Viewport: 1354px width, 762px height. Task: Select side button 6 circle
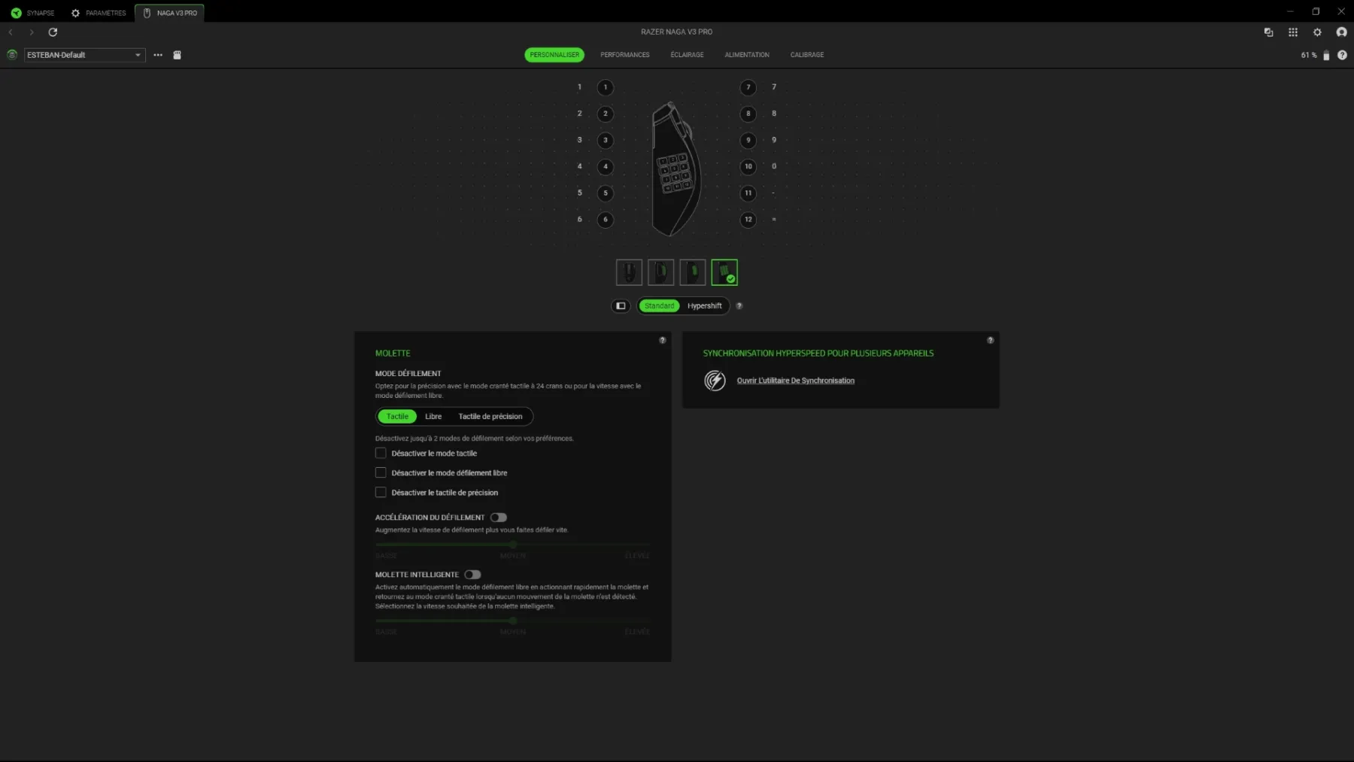tap(606, 220)
